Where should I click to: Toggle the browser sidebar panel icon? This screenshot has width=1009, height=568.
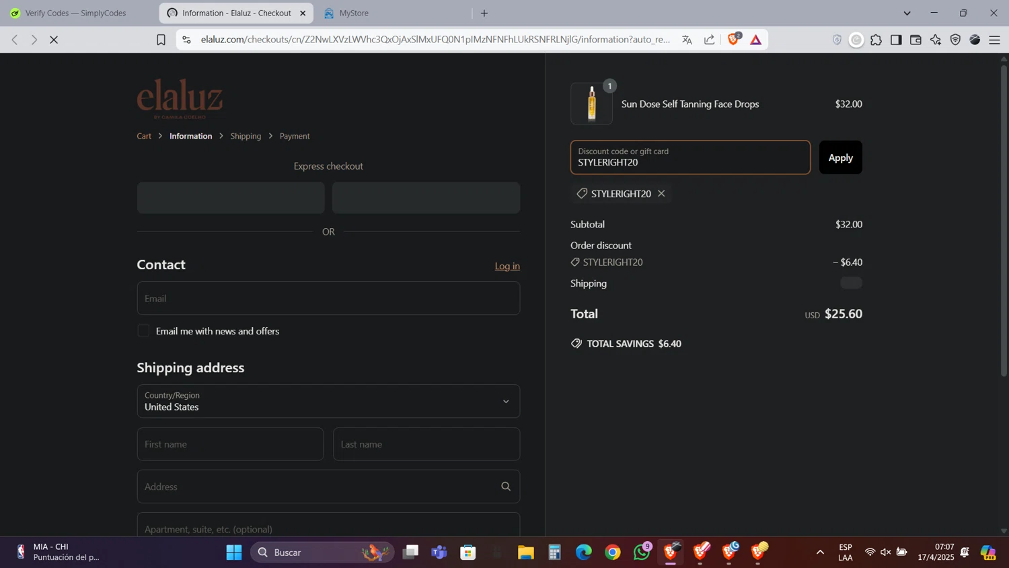coord(896,40)
